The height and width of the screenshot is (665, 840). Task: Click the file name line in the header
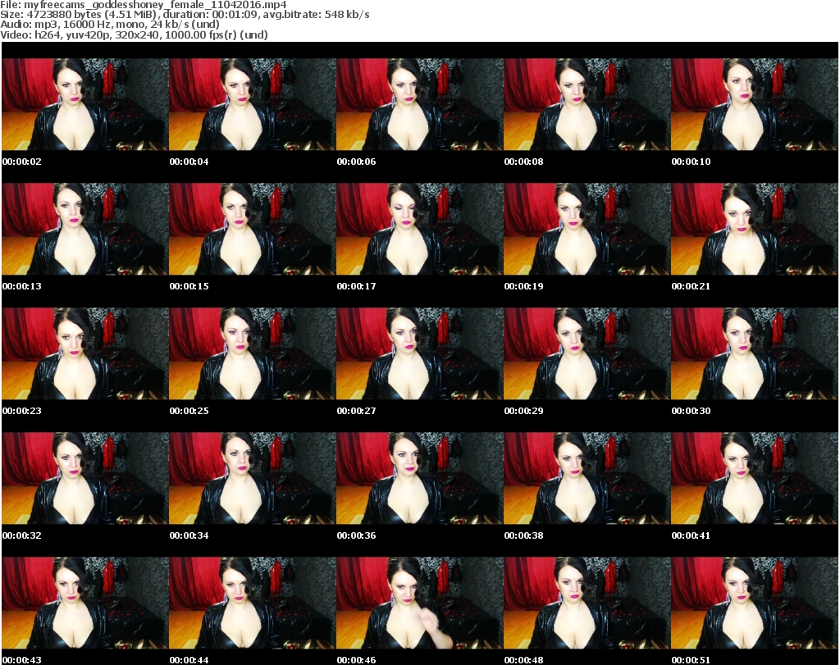click(x=144, y=5)
